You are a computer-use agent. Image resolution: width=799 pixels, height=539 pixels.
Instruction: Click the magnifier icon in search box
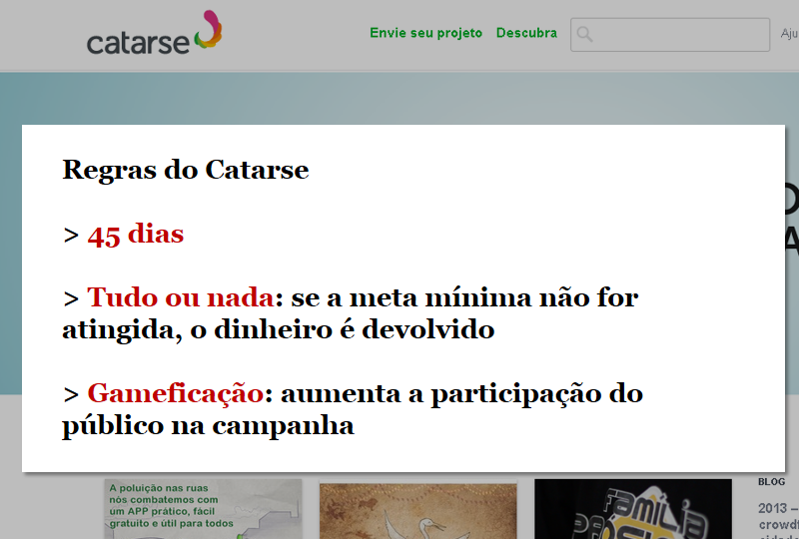coord(584,34)
